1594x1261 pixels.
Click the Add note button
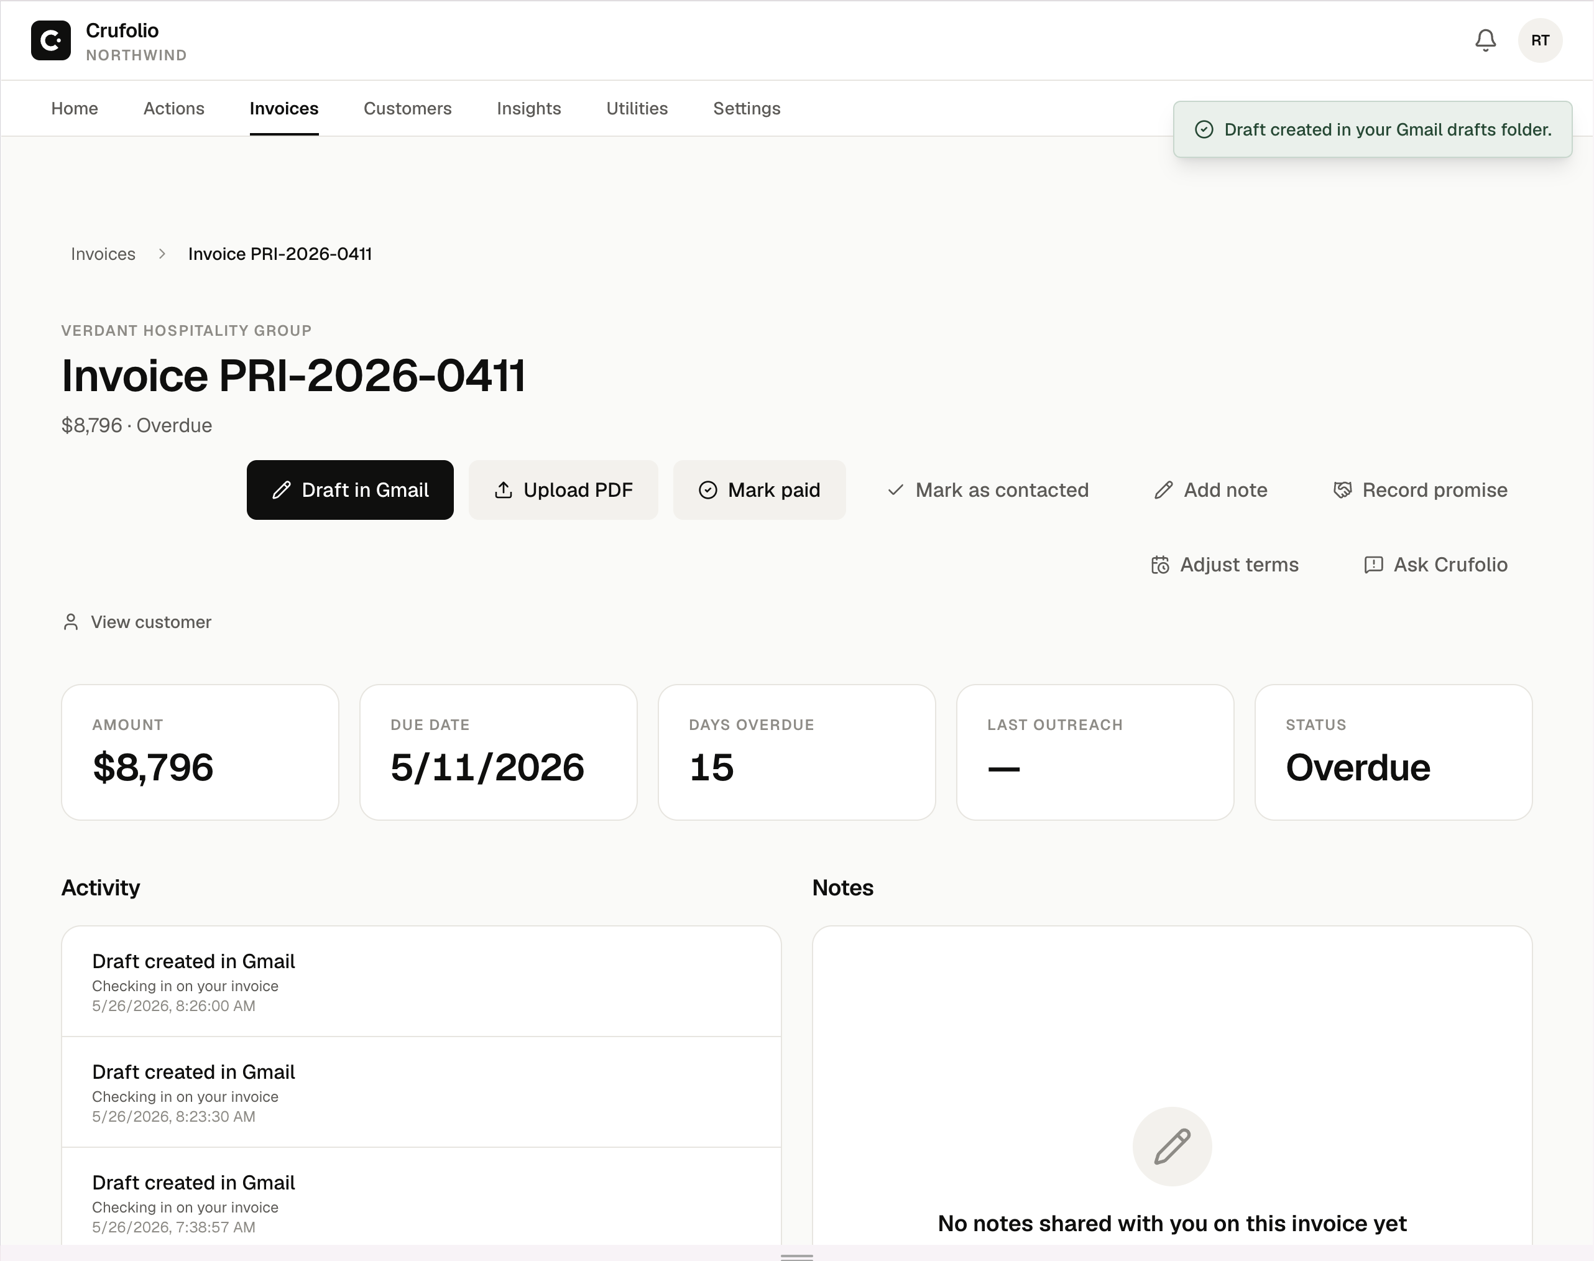(x=1211, y=490)
